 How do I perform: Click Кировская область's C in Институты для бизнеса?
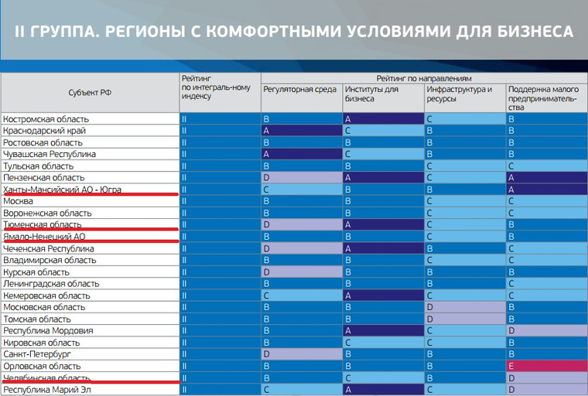coord(383,343)
